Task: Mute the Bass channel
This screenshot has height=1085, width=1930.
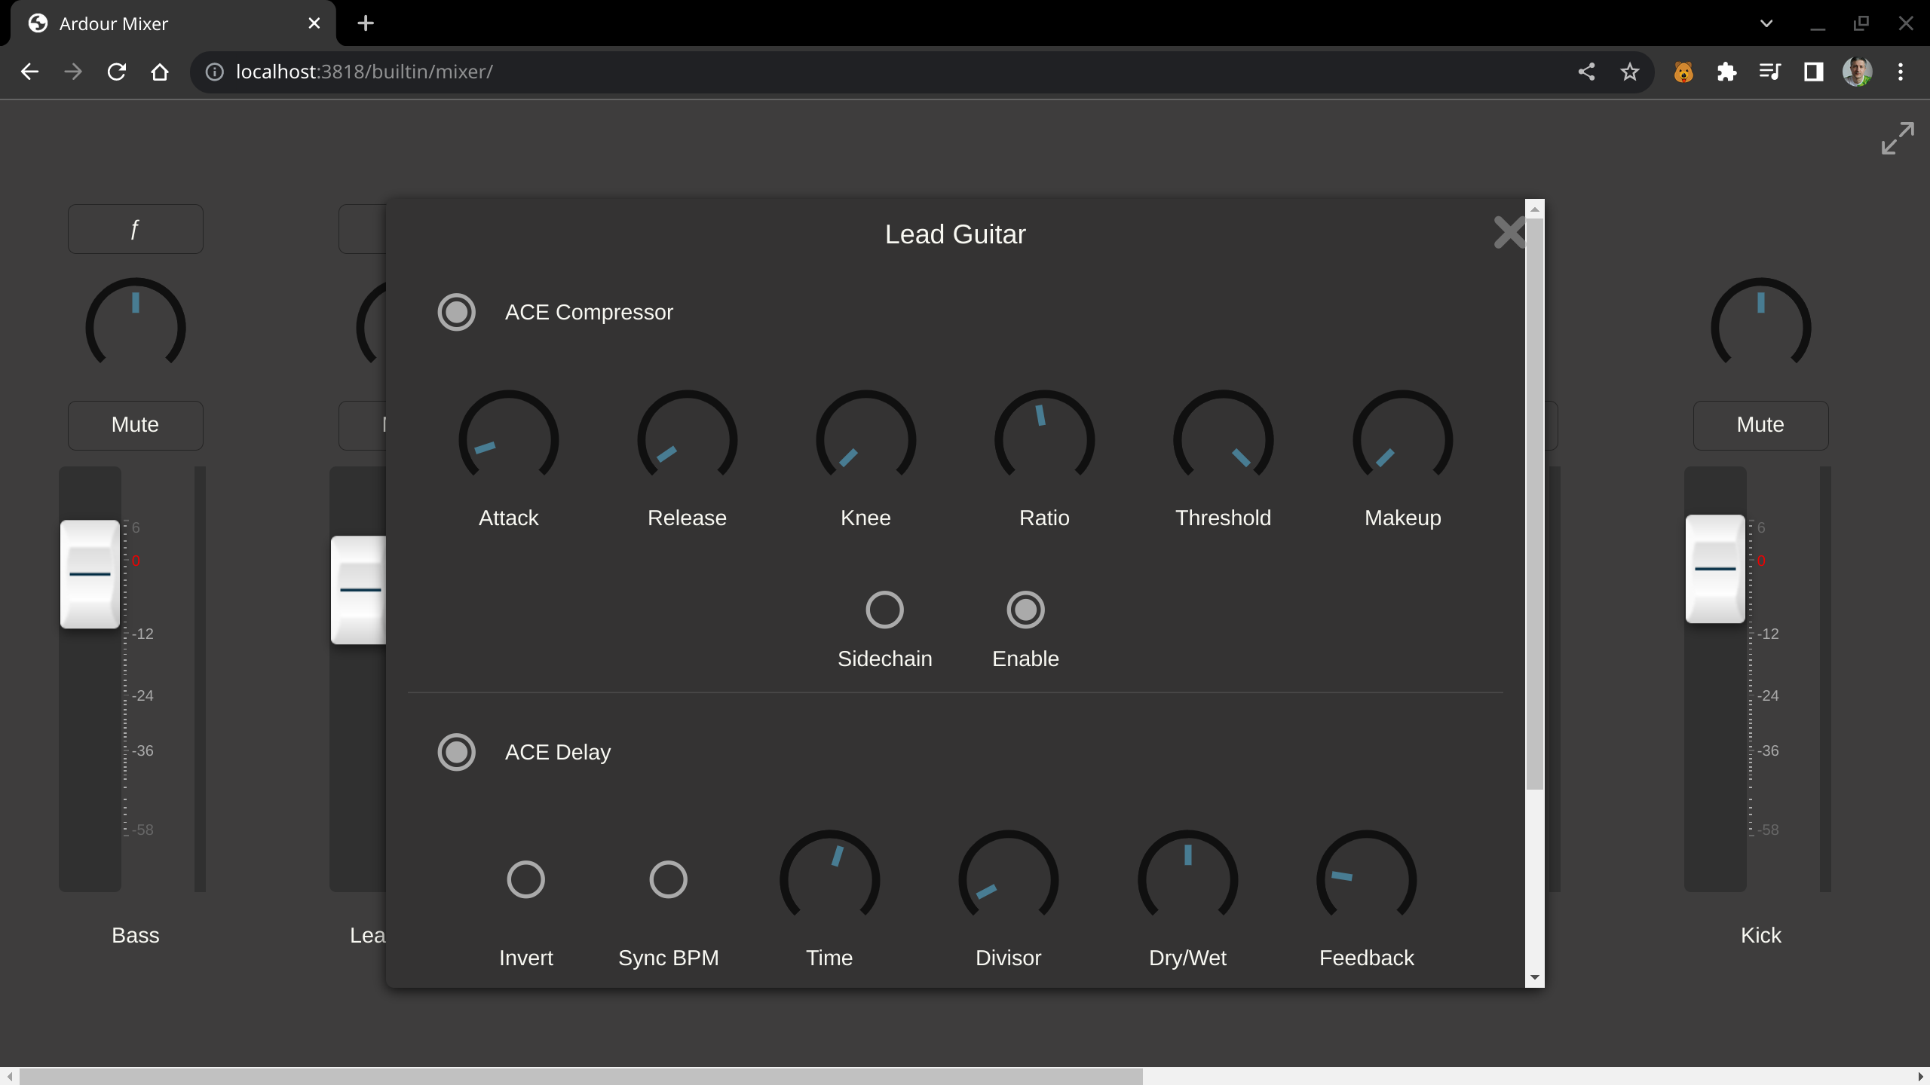Action: coord(135,424)
